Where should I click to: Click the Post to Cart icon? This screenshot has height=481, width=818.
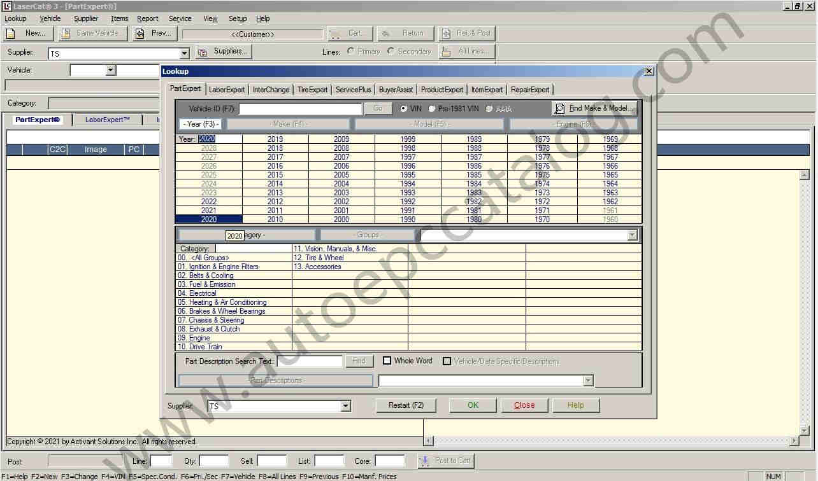tap(424, 461)
